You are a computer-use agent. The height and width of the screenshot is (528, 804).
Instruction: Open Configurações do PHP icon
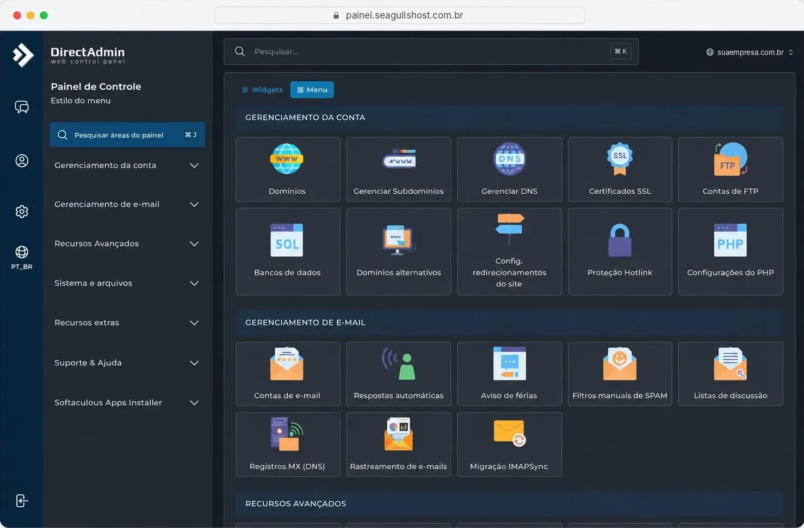click(730, 240)
